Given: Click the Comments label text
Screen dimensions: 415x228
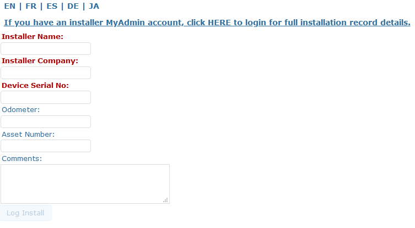Looking at the screenshot, I should (22, 158).
